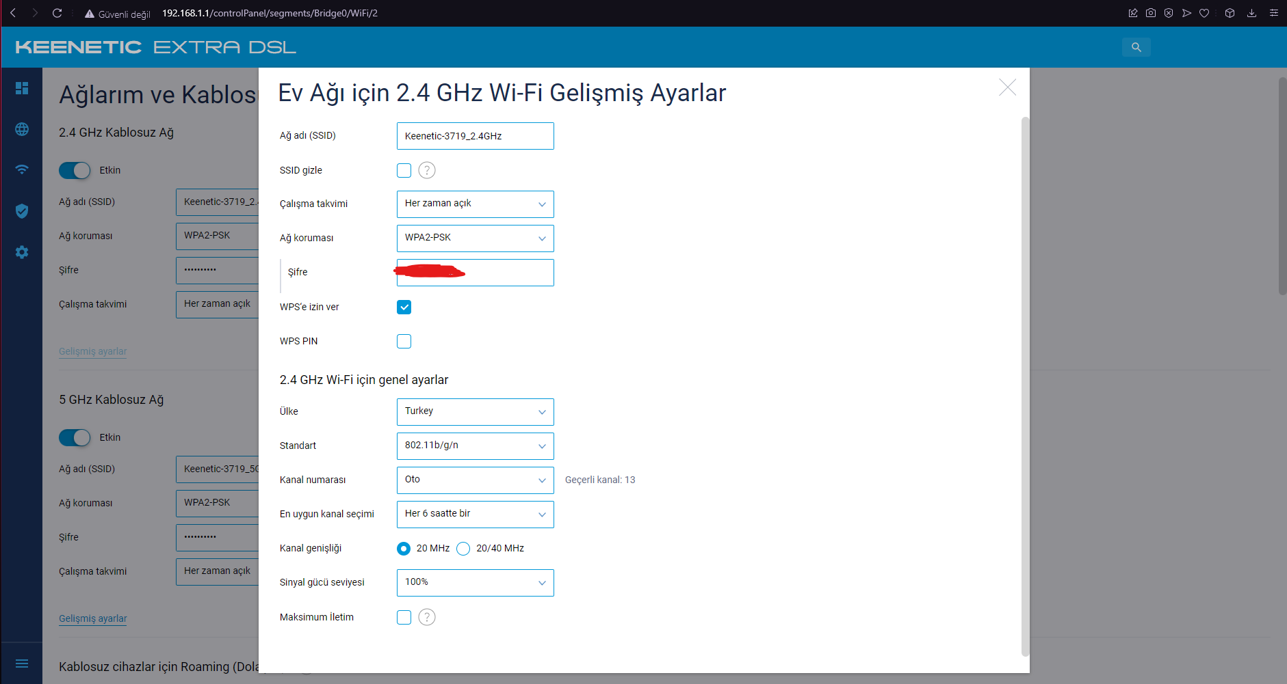Open the browser pinboard icon

(1133, 13)
